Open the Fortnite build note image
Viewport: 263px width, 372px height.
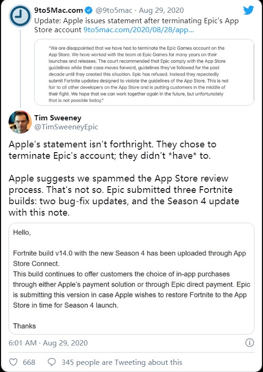131,279
